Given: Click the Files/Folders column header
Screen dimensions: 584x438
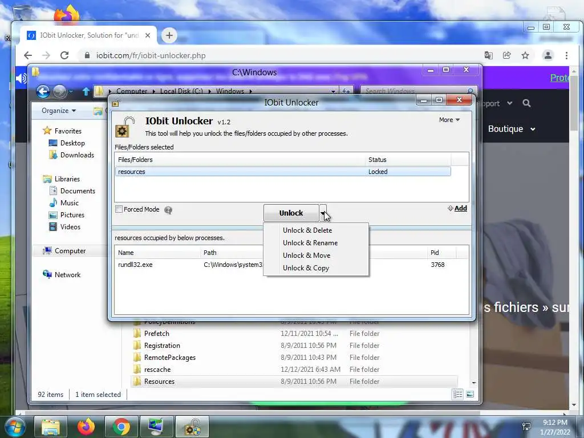Looking at the screenshot, I should (240, 160).
